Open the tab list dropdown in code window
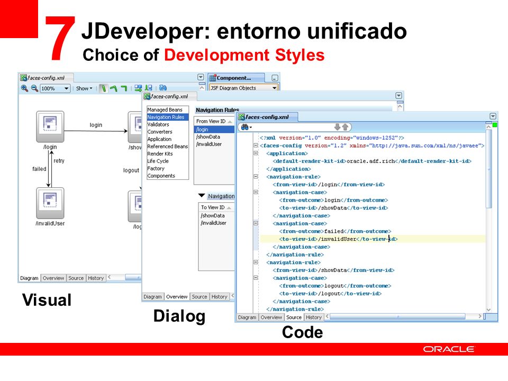508x381 pixels. click(x=493, y=116)
